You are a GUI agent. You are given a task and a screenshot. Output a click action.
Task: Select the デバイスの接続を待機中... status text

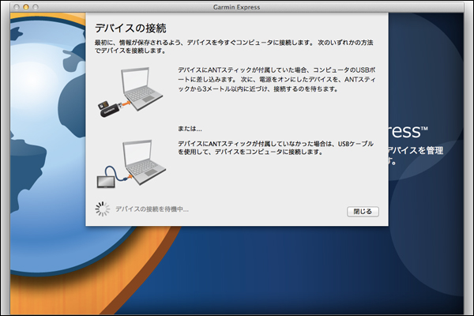click(152, 209)
